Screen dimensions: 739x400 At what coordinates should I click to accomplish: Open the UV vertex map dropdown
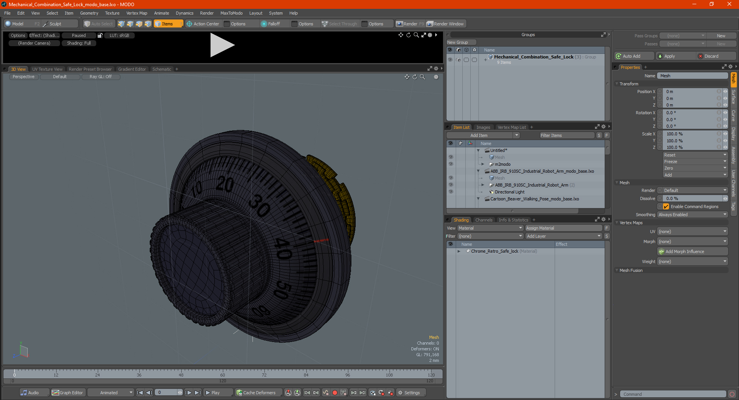coord(692,232)
